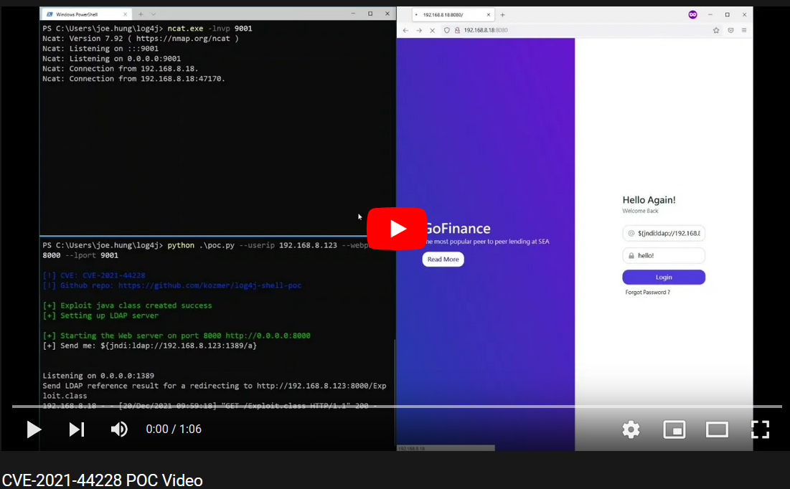Click the Login button
This screenshot has height=489, width=790.
point(664,277)
